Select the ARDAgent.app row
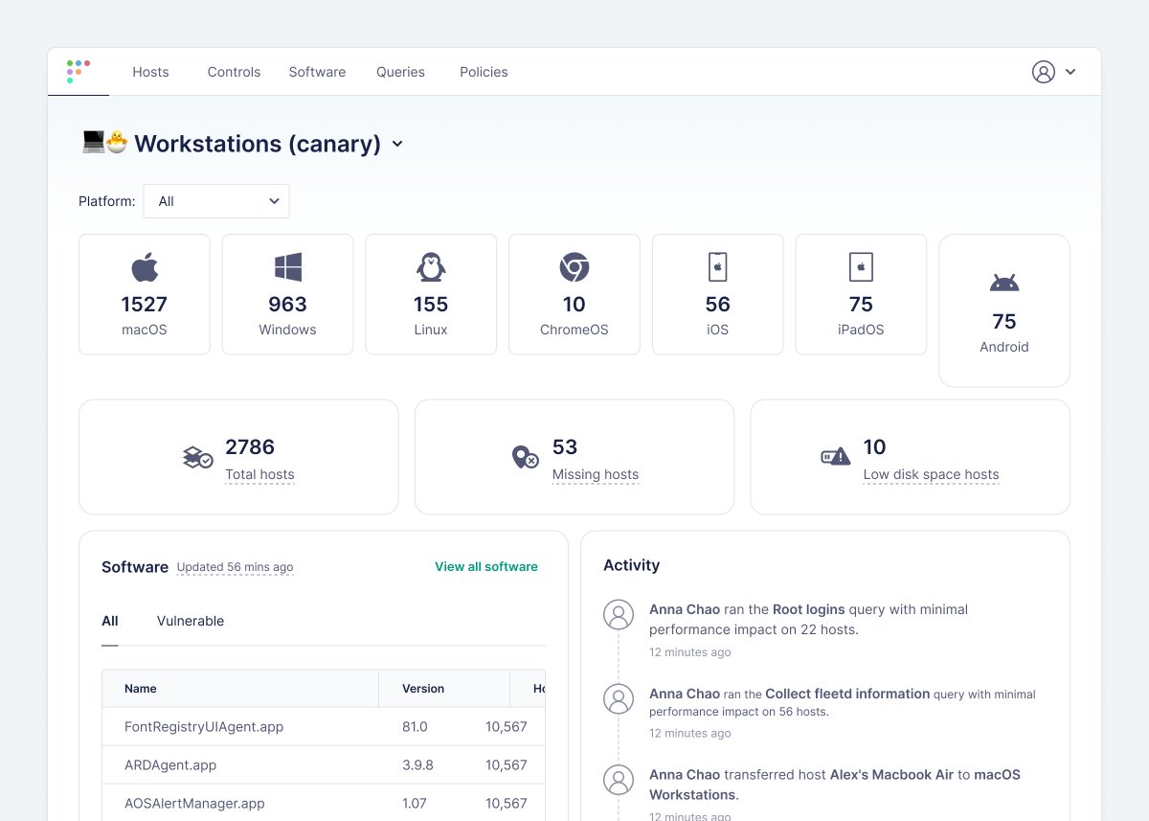This screenshot has width=1149, height=821. coord(324,765)
